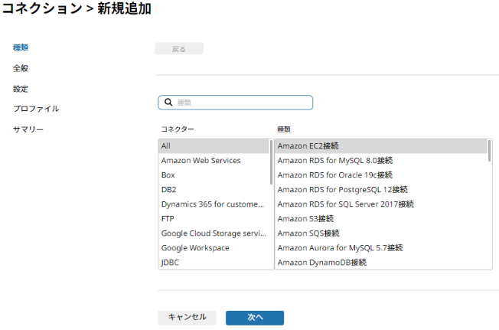
Task: Open the 種類 step in sidebar
Action: pos(21,47)
